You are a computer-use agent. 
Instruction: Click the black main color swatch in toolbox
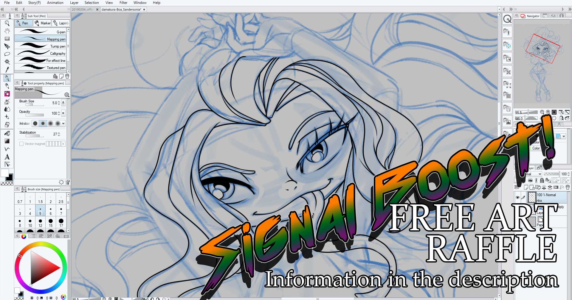pyautogui.click(x=10, y=177)
